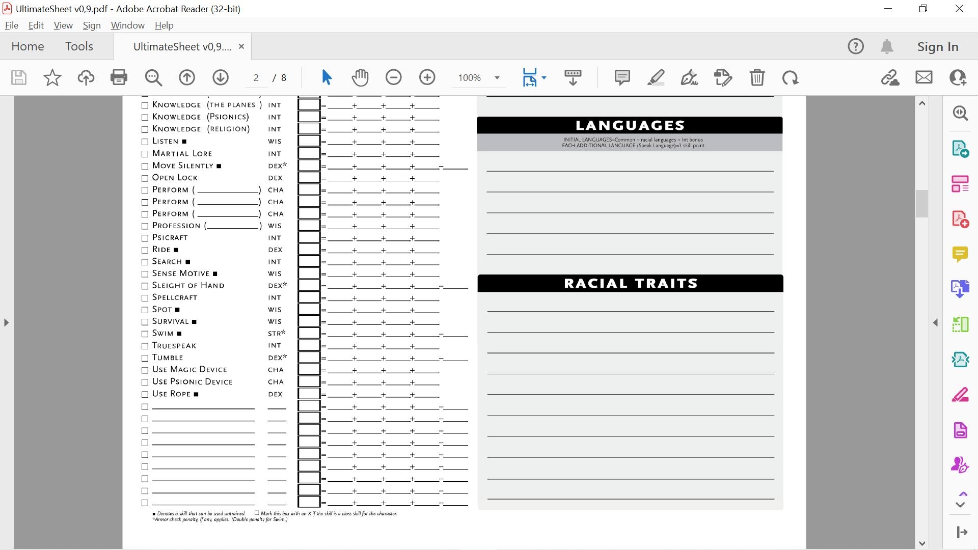Open the 100% zoom level dropdown
Image resolution: width=978 pixels, height=550 pixels.
click(x=497, y=78)
